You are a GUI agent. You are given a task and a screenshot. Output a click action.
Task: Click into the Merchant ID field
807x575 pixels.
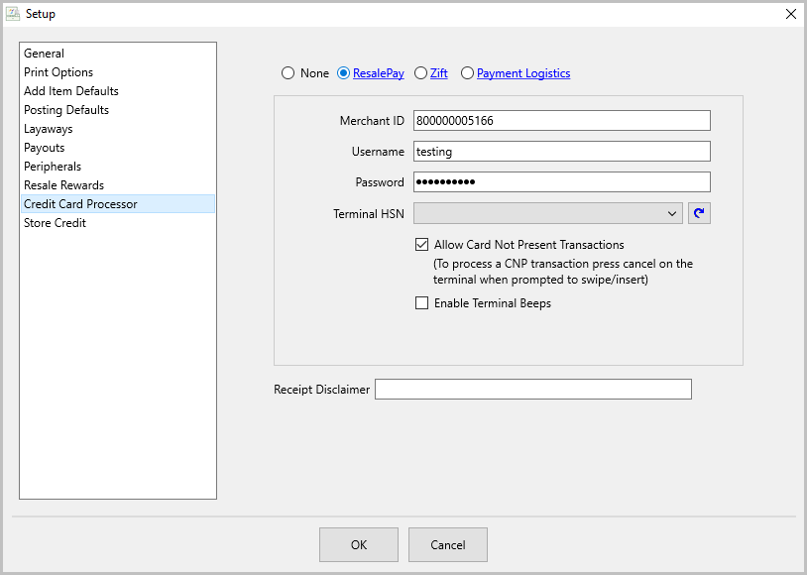point(562,121)
